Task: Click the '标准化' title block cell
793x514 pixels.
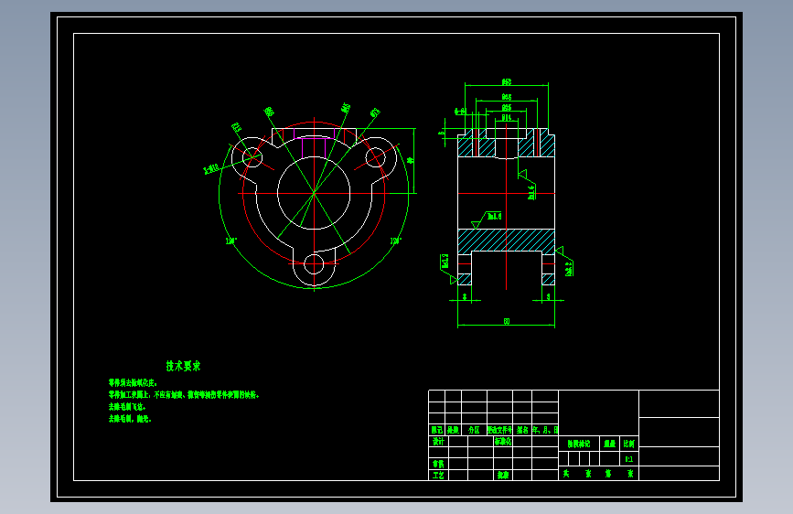Action: pyautogui.click(x=503, y=442)
